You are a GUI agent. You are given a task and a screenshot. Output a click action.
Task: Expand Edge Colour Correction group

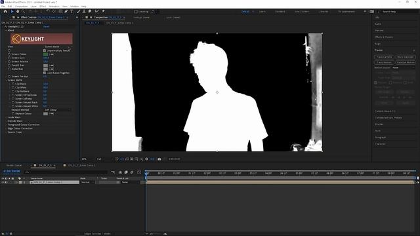point(7,128)
